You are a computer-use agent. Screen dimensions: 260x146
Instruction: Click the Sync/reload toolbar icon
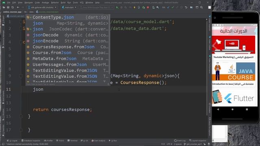click(13, 7)
